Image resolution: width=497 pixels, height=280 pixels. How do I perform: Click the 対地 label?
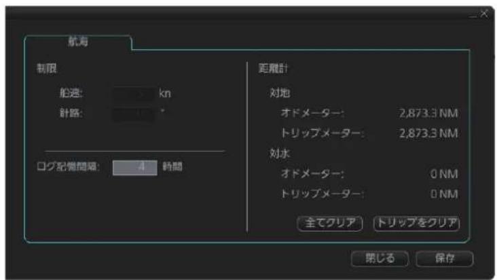[280, 93]
